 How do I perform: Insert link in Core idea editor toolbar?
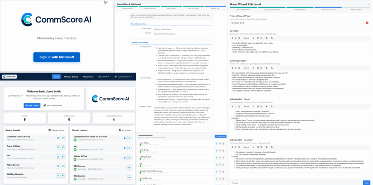pyautogui.click(x=266, y=38)
